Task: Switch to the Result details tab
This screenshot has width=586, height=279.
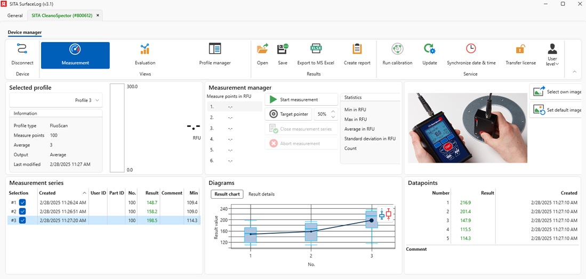Action: 261,194
